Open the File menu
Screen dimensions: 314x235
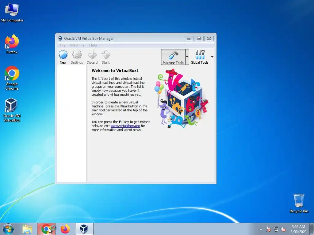pyautogui.click(x=63, y=45)
